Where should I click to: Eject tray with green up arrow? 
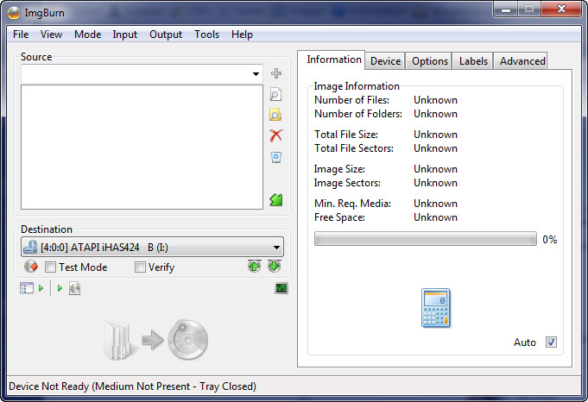point(254,267)
